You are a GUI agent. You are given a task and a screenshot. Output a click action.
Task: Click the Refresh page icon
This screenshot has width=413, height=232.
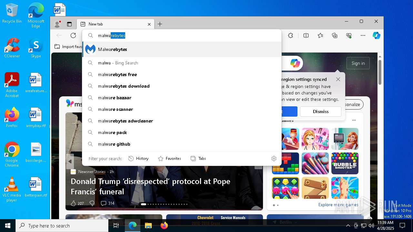pyautogui.click(x=73, y=35)
